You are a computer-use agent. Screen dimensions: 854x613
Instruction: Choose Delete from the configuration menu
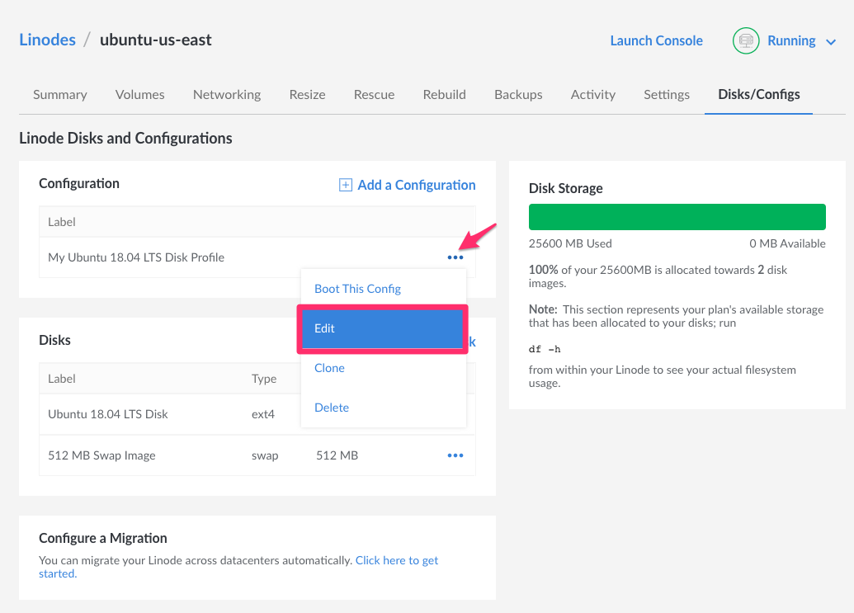click(332, 408)
